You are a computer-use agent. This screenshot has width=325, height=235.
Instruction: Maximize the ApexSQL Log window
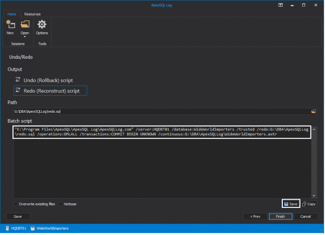[x=304, y=5]
